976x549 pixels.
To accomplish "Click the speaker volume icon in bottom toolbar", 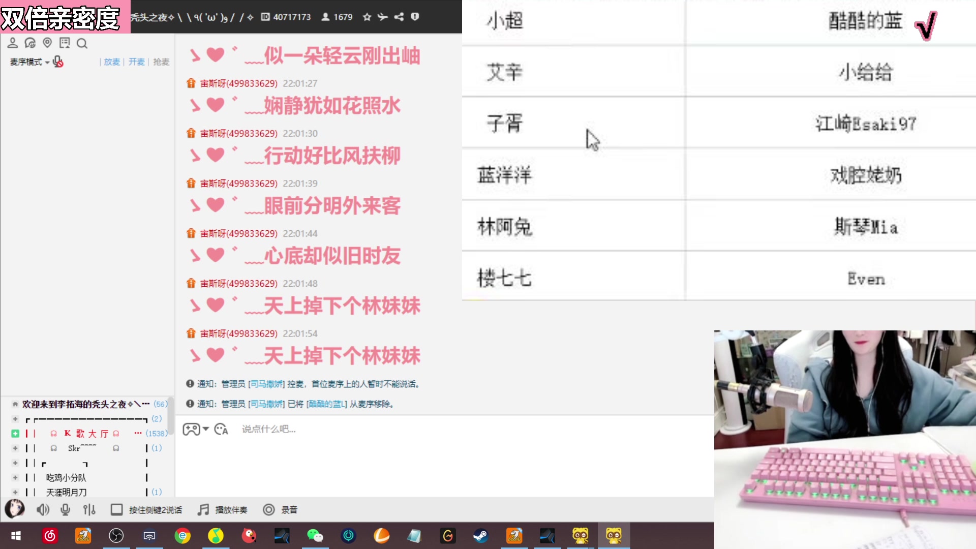I will pyautogui.click(x=43, y=509).
